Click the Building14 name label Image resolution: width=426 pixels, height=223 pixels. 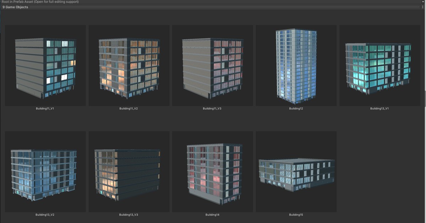(212, 214)
